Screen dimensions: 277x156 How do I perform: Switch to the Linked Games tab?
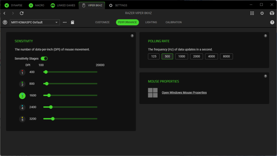tap(63, 5)
